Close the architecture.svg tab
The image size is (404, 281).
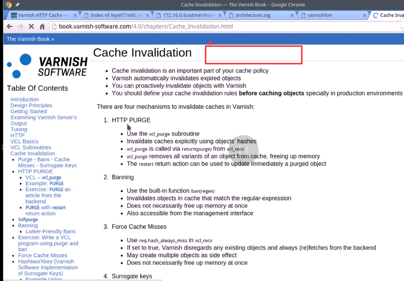[x=292, y=16]
